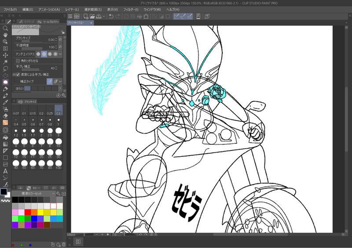Click the Redo arrow icon
This screenshot has width=352, height=248.
[x=117, y=16]
